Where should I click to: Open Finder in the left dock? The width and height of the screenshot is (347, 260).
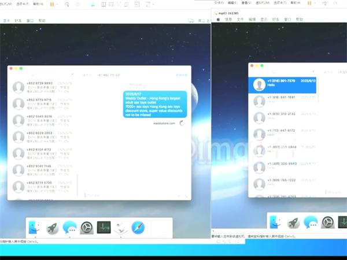click(35, 227)
